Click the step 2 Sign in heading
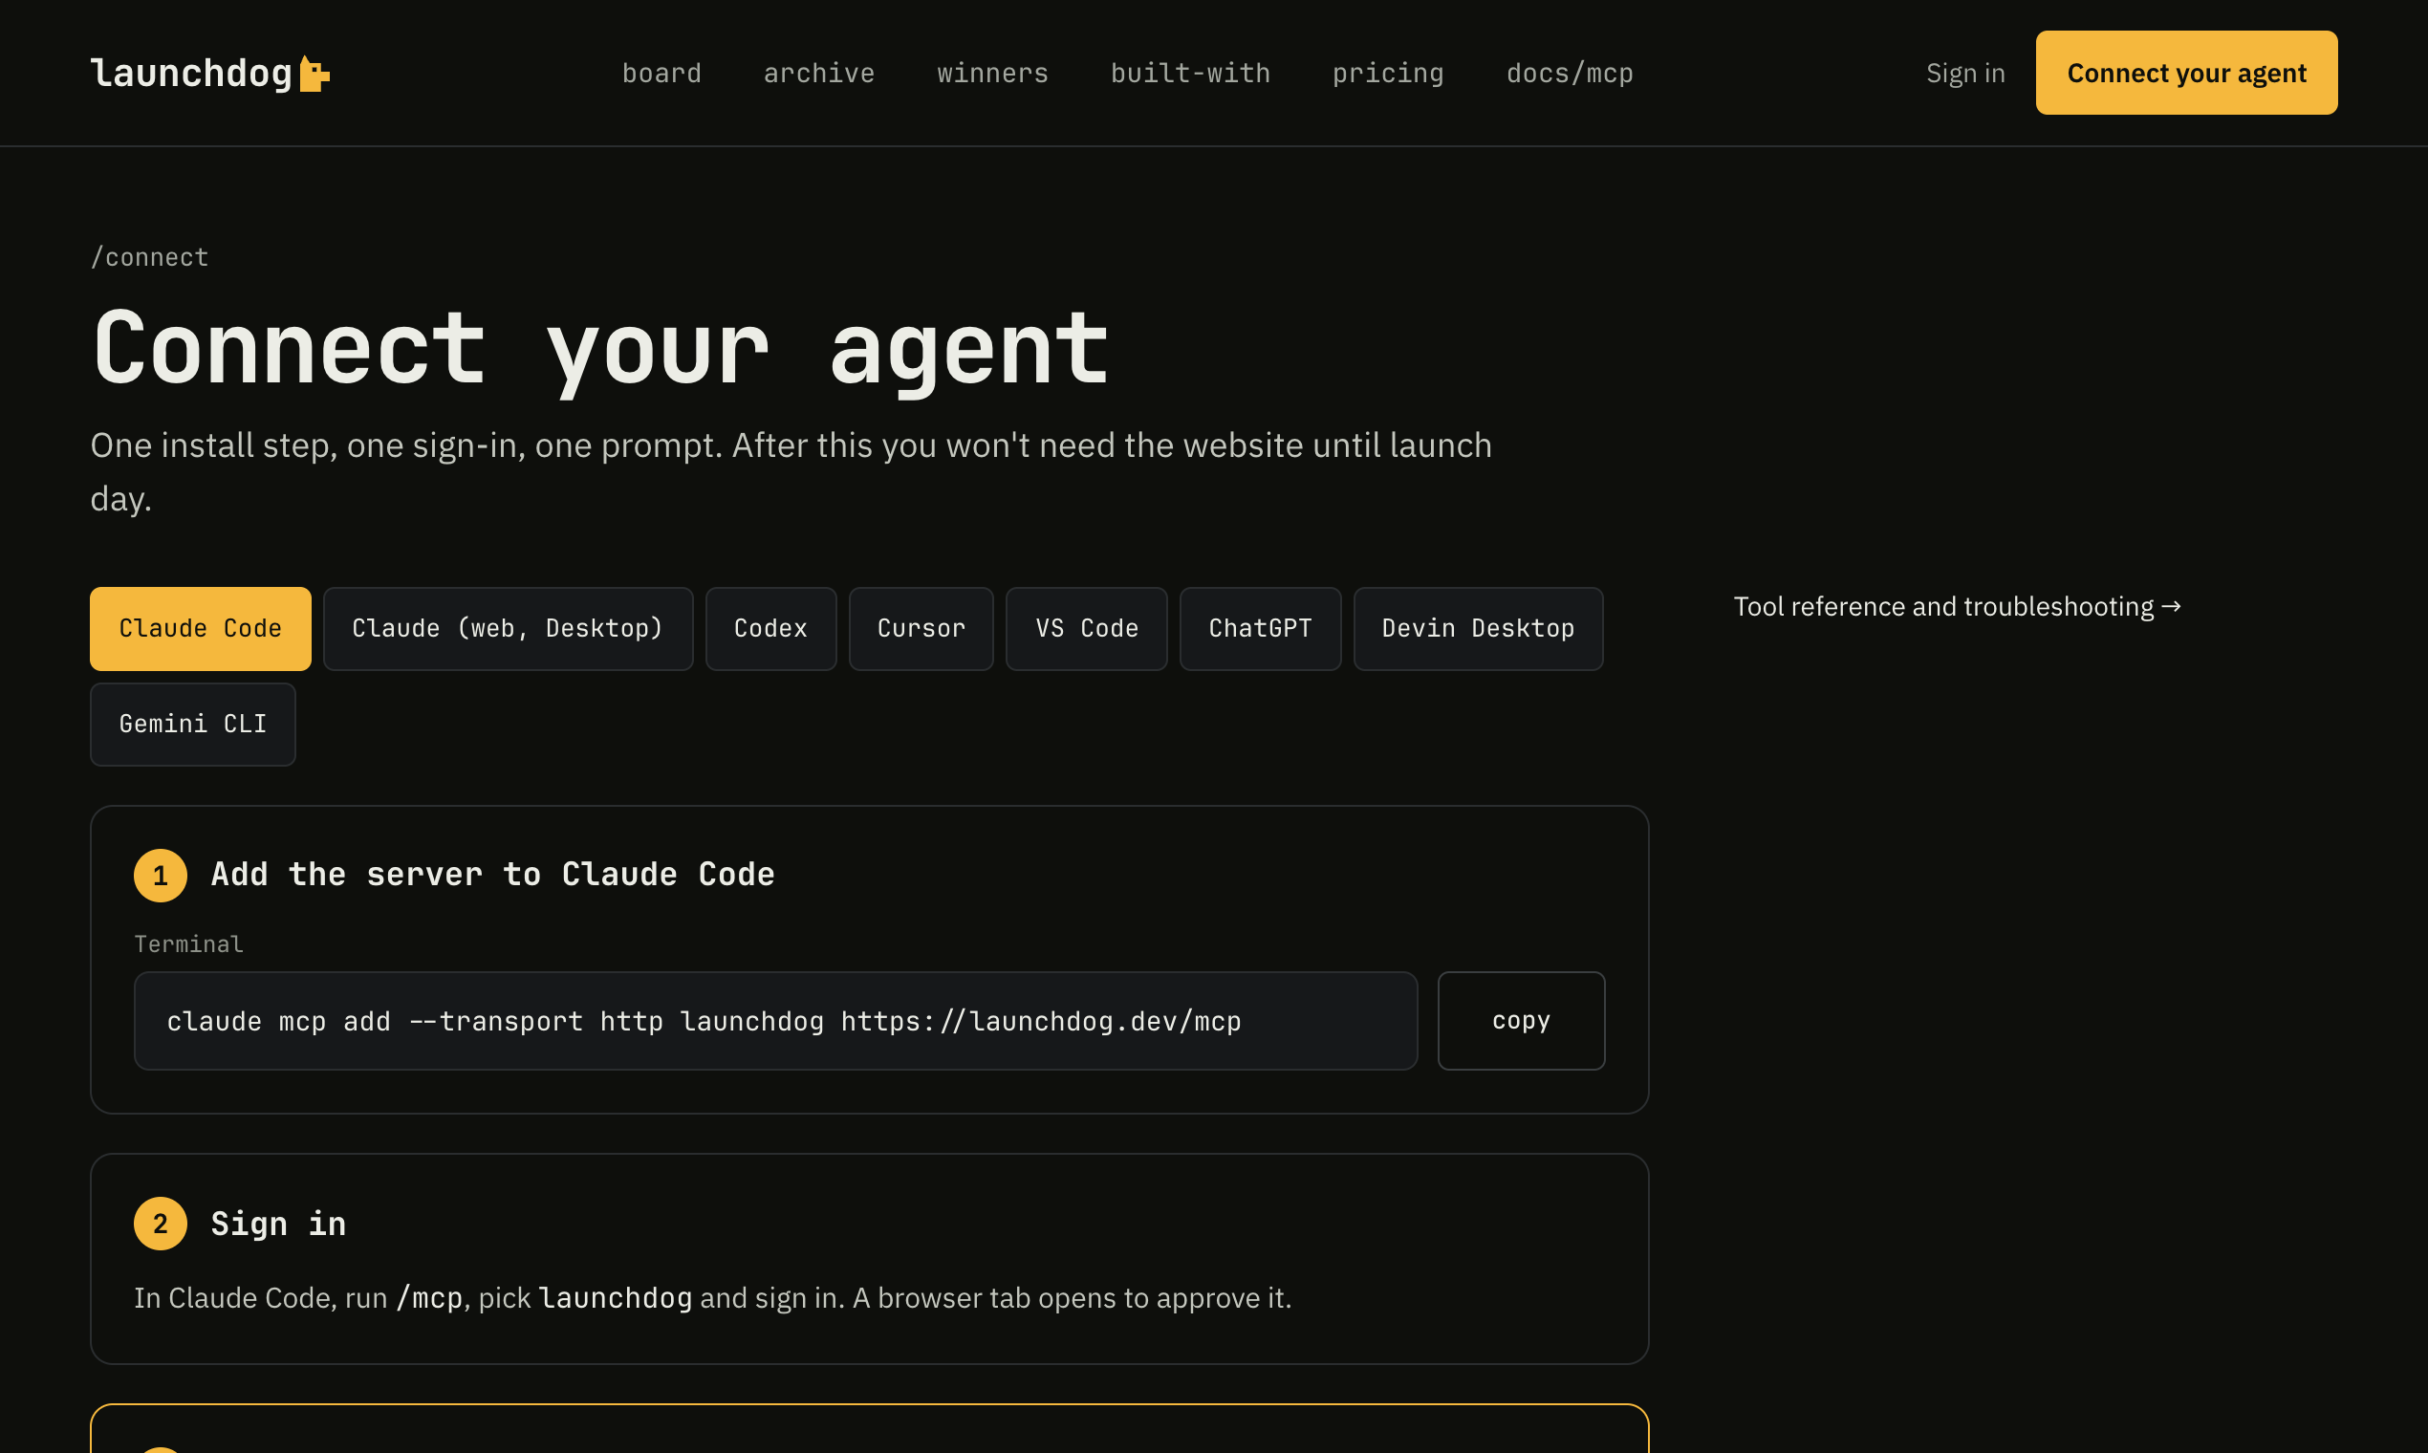The height and width of the screenshot is (1453, 2428). [x=278, y=1224]
